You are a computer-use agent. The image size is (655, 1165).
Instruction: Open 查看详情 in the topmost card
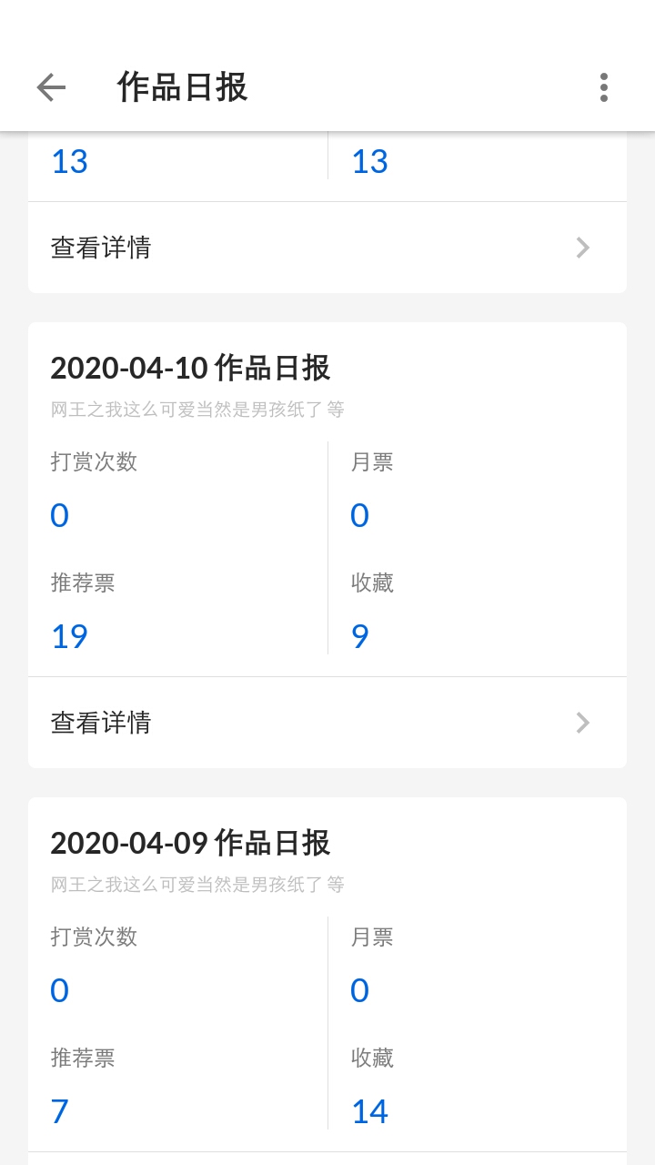101,248
